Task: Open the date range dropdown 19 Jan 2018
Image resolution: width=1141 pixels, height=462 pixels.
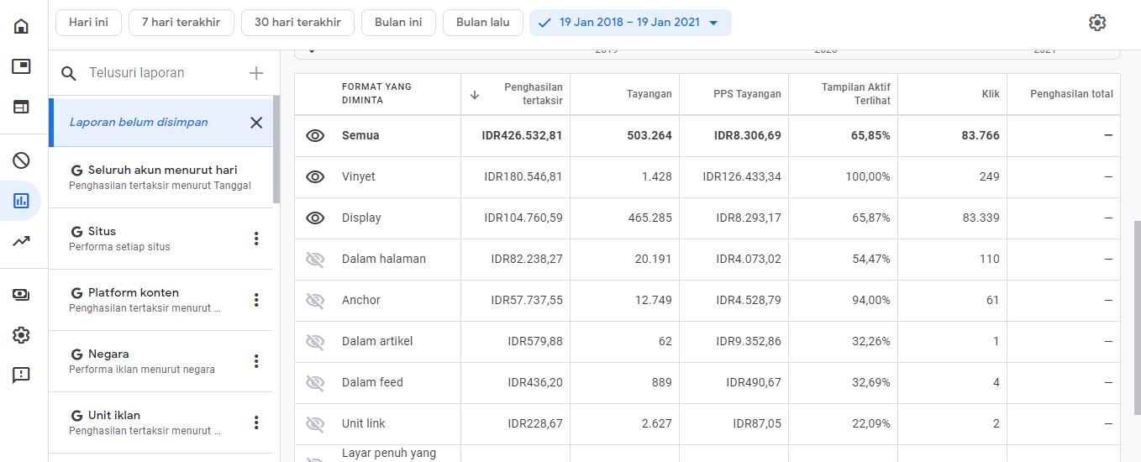Action: [630, 23]
